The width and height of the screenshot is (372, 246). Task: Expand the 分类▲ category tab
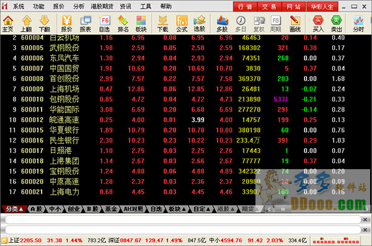click(14, 209)
